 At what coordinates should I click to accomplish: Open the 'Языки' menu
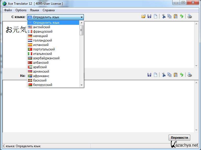coord(34,10)
